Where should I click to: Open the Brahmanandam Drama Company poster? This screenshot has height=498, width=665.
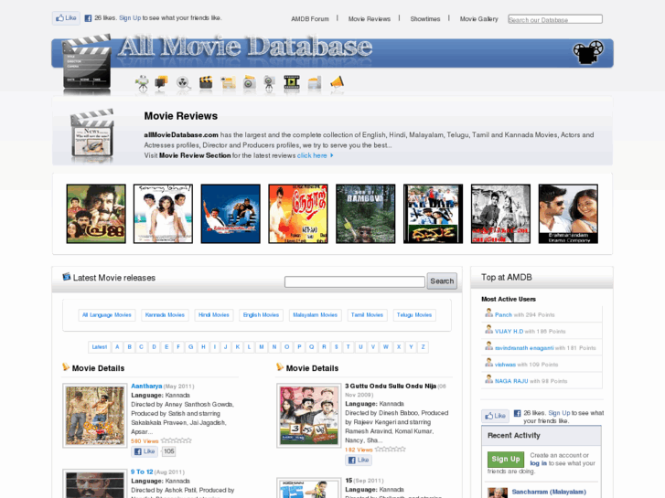pyautogui.click(x=568, y=214)
